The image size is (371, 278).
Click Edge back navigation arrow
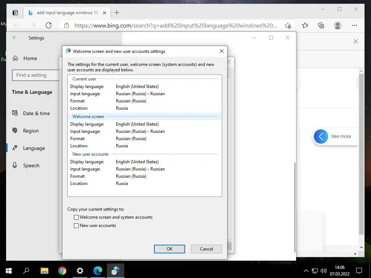tap(17, 25)
